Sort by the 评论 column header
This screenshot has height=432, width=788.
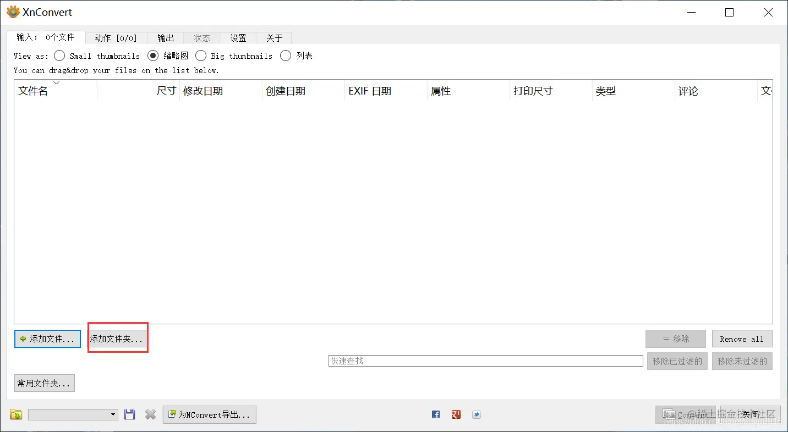click(x=716, y=91)
